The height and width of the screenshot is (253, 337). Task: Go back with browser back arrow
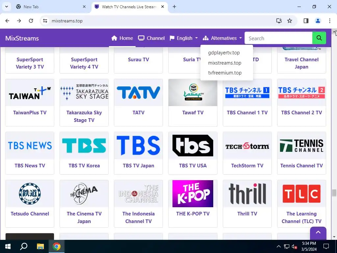pyautogui.click(x=7, y=21)
